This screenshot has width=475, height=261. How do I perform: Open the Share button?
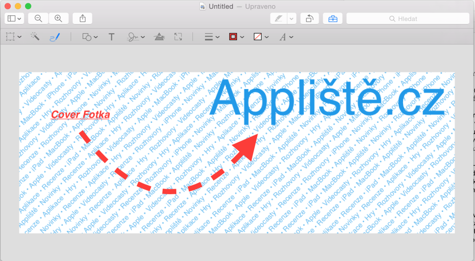pyautogui.click(x=83, y=19)
